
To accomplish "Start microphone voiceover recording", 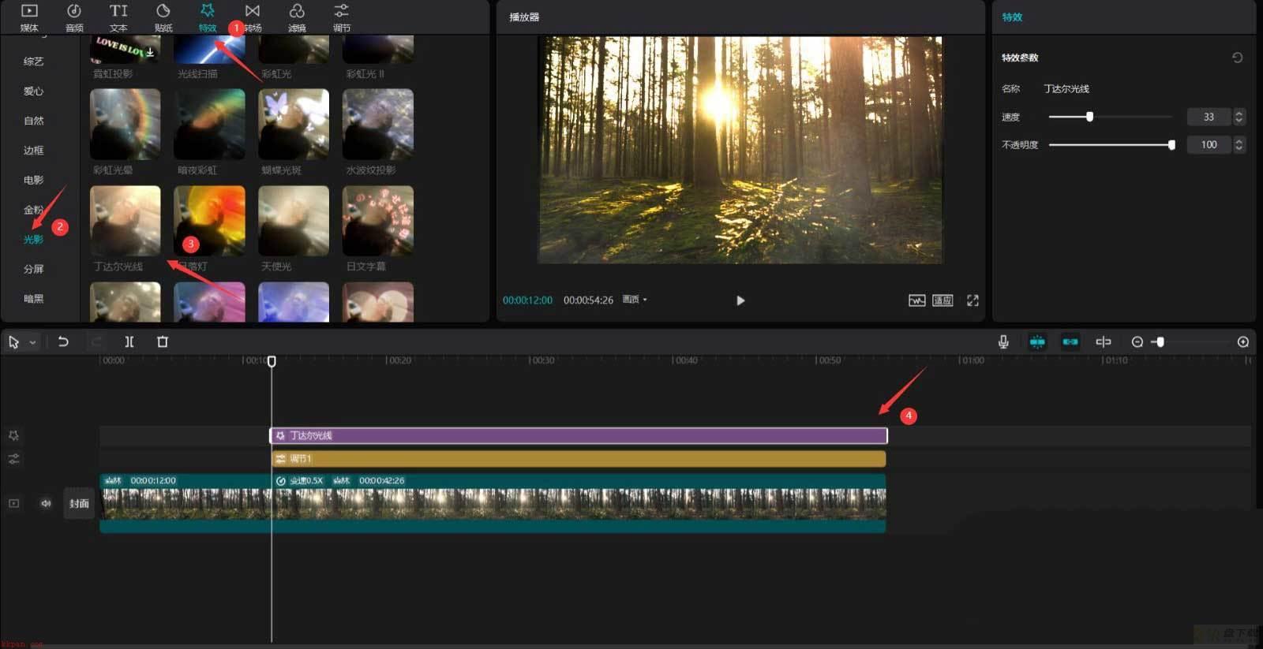I will pos(1003,341).
